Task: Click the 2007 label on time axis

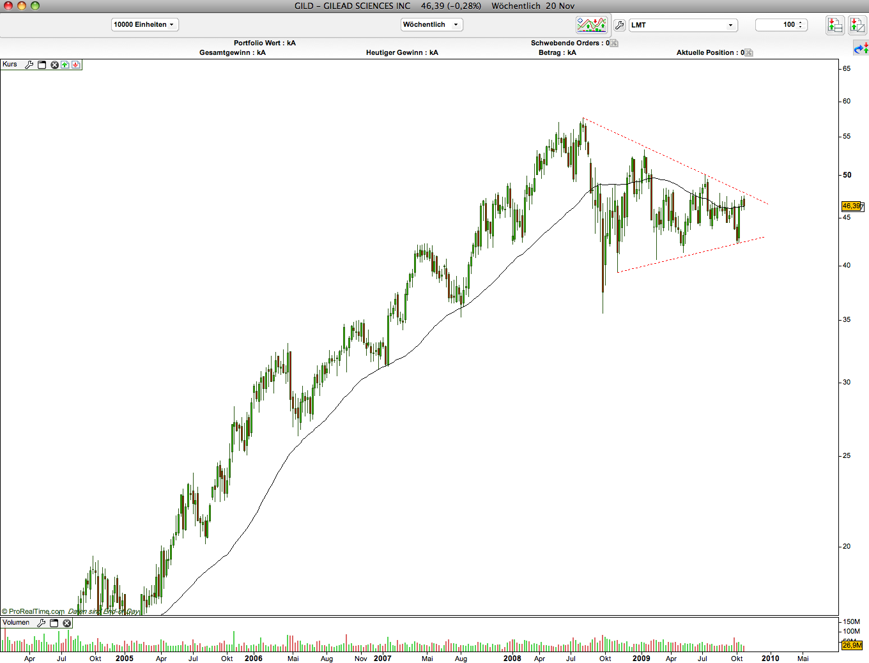Action: (x=383, y=659)
